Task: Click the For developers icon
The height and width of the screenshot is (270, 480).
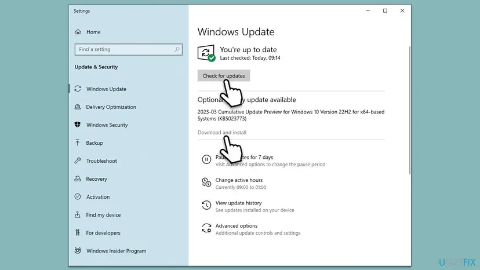Action: tap(78, 233)
